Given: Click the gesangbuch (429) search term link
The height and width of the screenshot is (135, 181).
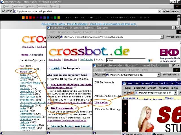Looking at the screenshot, I should [27, 91].
